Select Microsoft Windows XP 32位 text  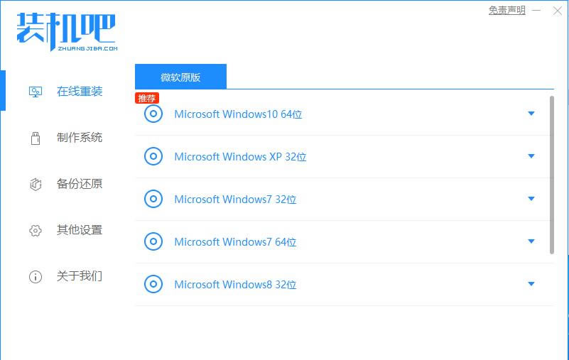240,157
